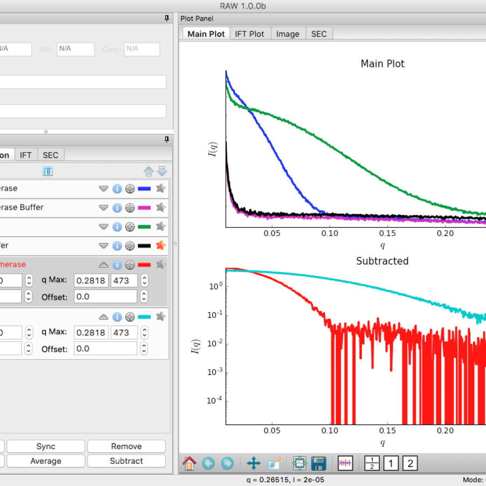Locate magenta-line item with target icon
486x486 pixels.
130,208
